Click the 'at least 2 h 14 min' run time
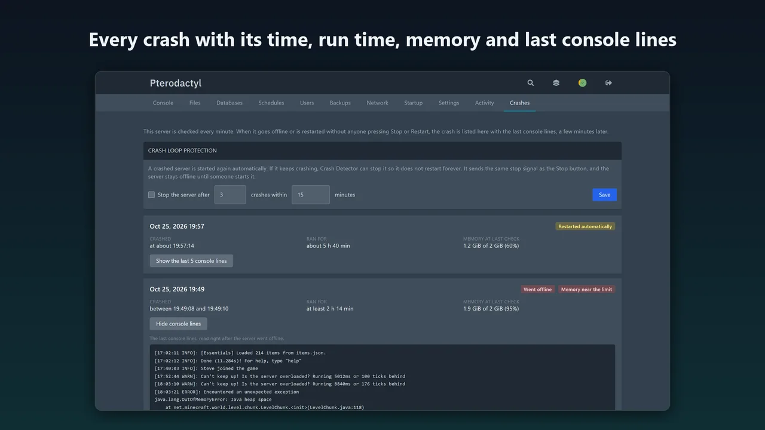 point(330,309)
